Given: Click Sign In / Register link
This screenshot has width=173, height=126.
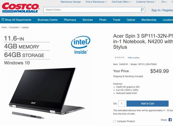Looking at the screenshot, I should [x=162, y=10].
